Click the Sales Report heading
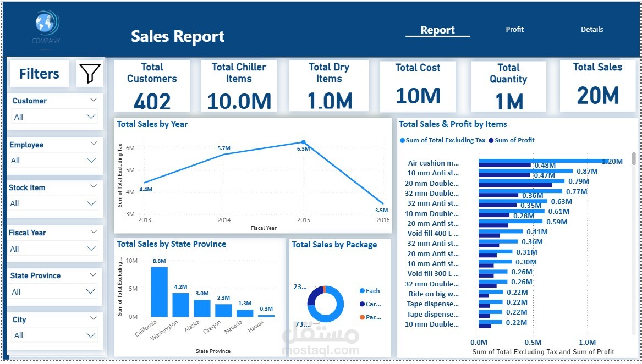642x364 pixels. coord(178,36)
